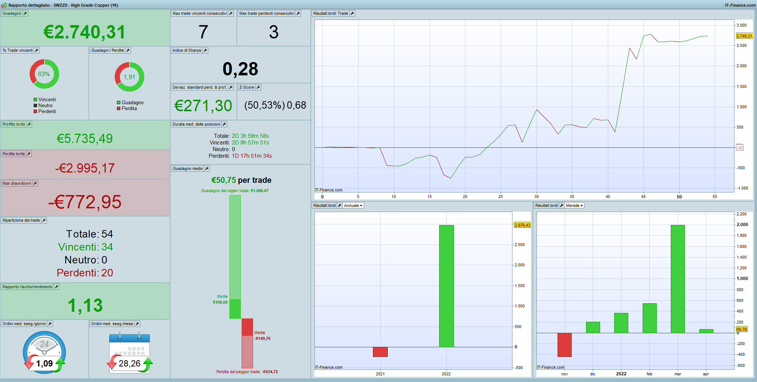Click the red 2021 bar in annual chart

click(380, 352)
